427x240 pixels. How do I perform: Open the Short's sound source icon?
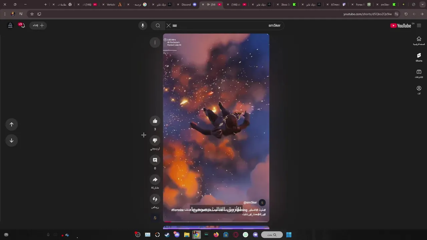click(x=155, y=218)
